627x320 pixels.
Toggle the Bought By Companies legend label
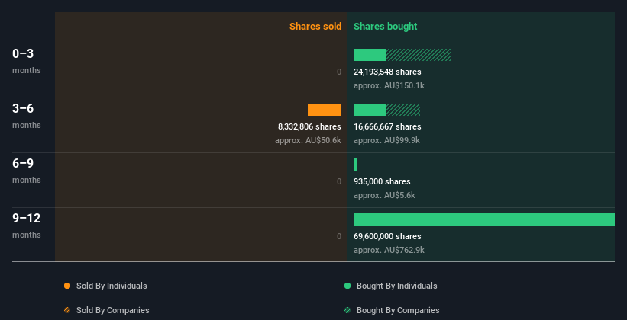tap(398, 310)
